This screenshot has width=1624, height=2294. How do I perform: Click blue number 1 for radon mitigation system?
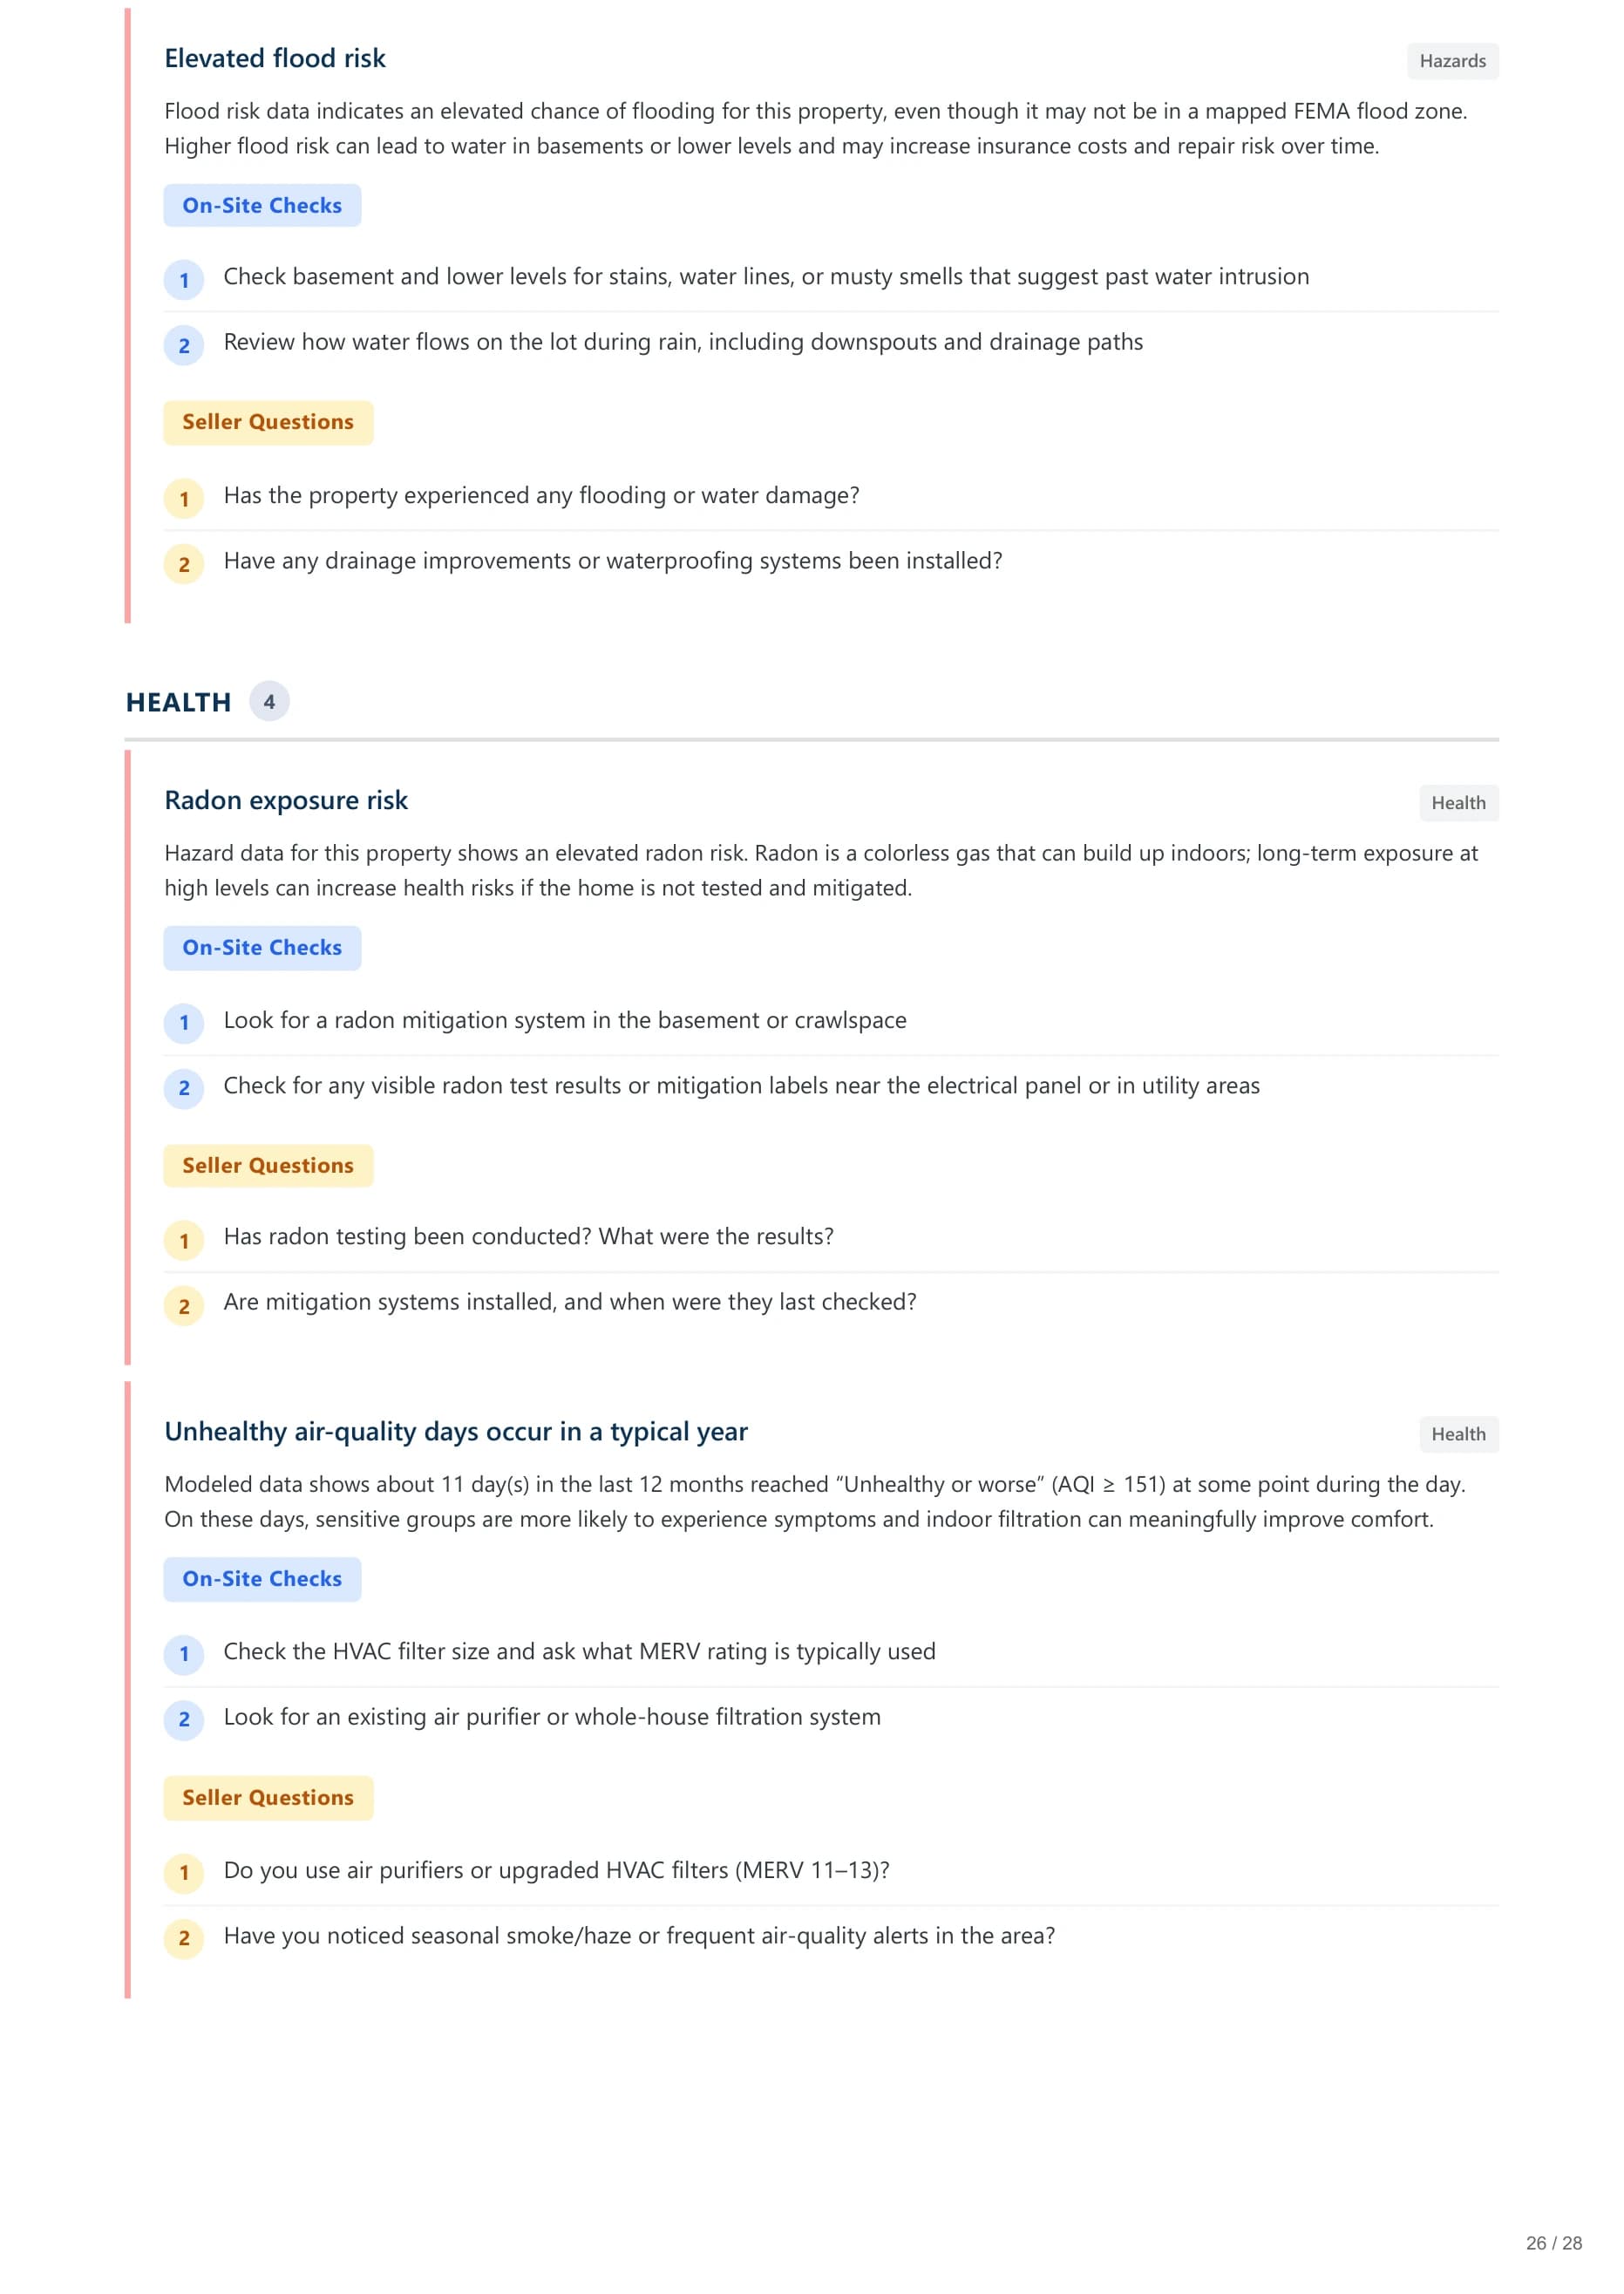tap(184, 1023)
